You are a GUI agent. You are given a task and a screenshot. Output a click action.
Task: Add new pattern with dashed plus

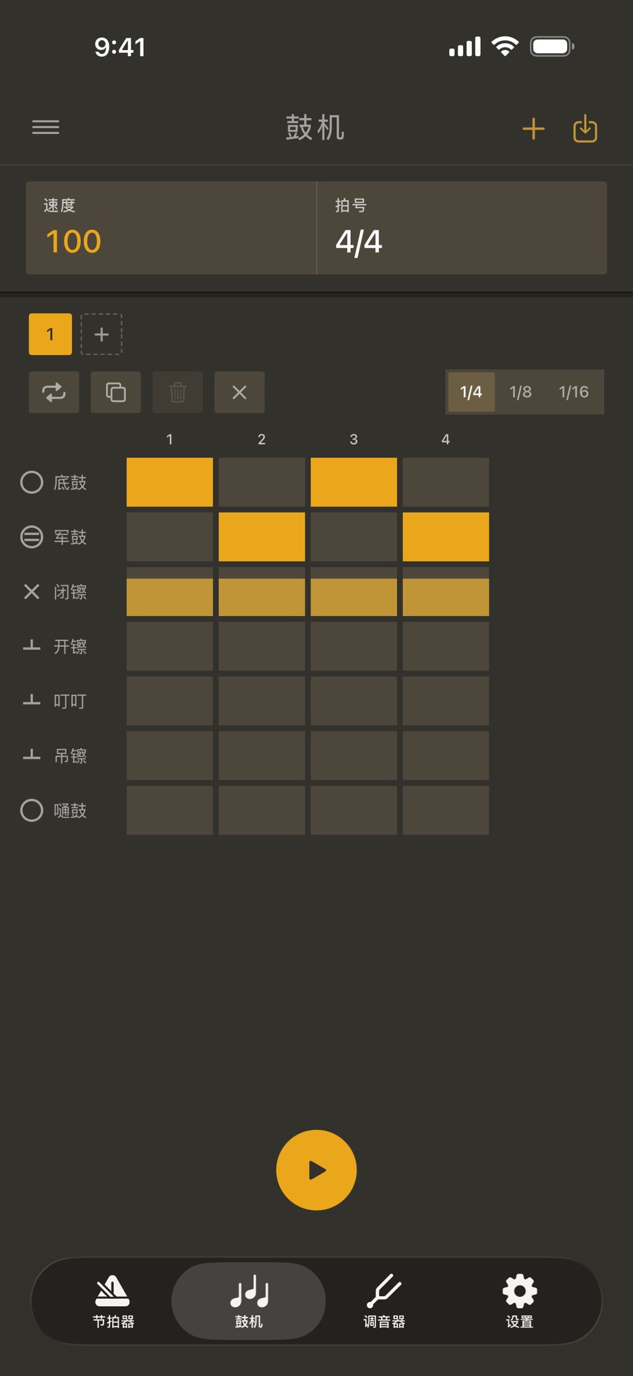[x=102, y=334]
